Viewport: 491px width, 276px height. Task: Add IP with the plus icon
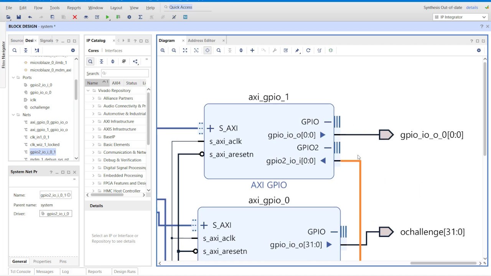click(x=252, y=50)
